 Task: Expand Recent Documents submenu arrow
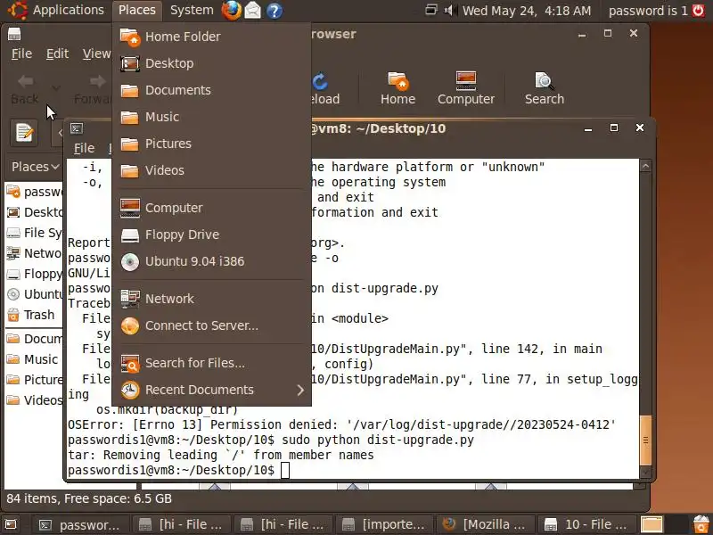(x=300, y=390)
